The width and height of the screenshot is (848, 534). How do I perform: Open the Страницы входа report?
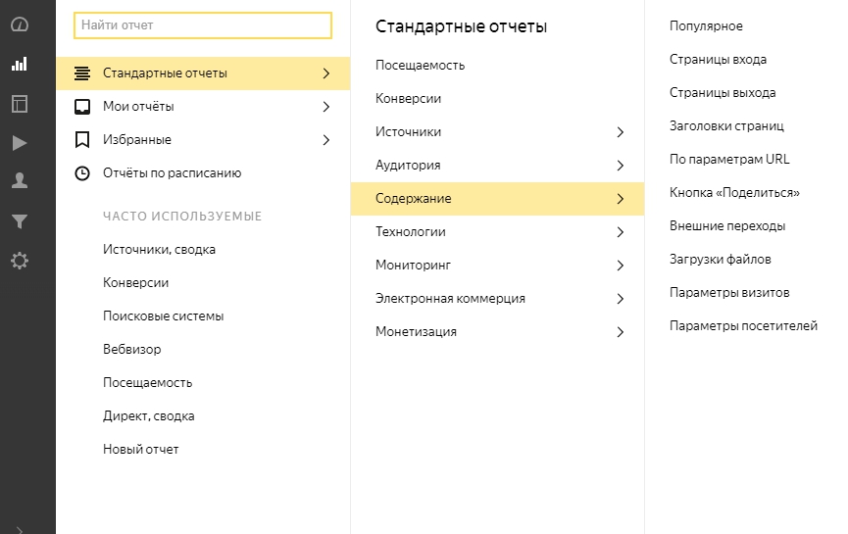click(x=718, y=60)
